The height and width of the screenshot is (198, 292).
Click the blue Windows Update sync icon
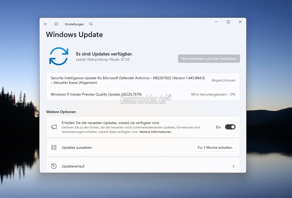tap(59, 56)
